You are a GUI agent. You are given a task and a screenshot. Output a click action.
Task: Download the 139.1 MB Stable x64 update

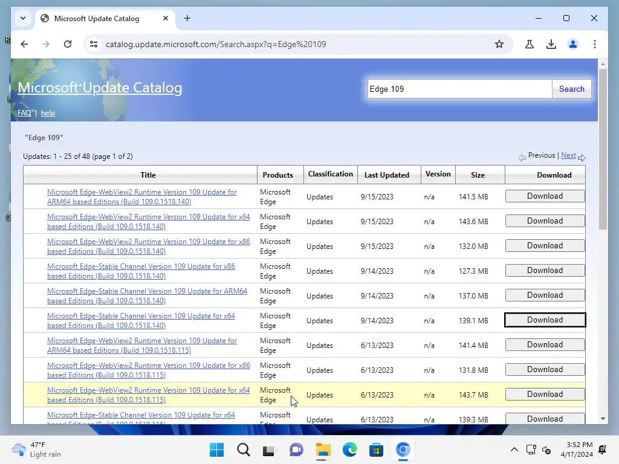pos(545,320)
